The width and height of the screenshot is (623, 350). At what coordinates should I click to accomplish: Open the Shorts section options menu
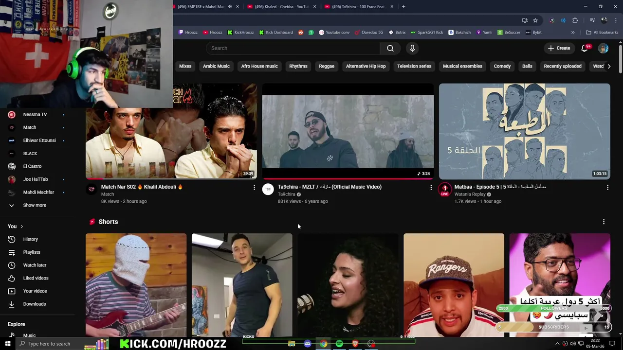[x=604, y=222]
